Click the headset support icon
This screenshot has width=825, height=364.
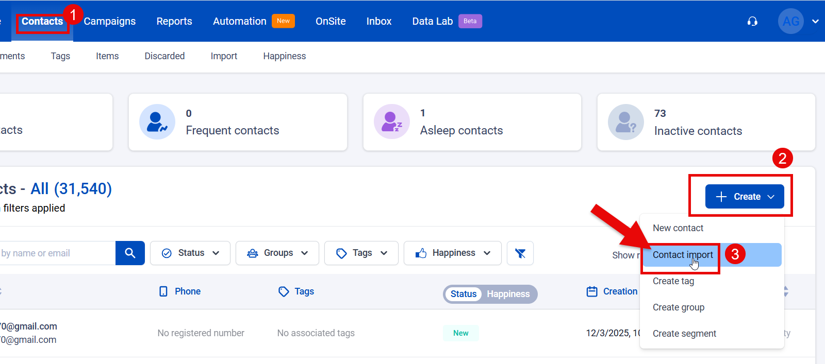coord(752,21)
